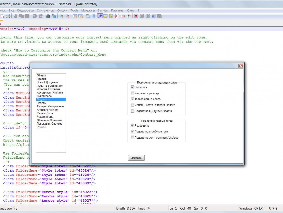Toggle the Indent Guide toolbar icon
Screen dimensions: 283x213
coord(100,16)
